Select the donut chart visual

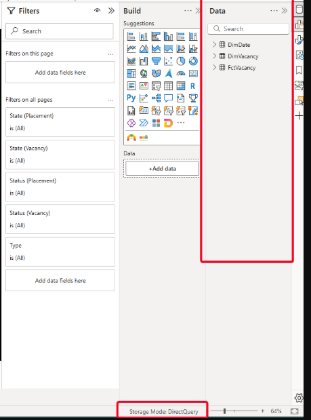coord(193,61)
